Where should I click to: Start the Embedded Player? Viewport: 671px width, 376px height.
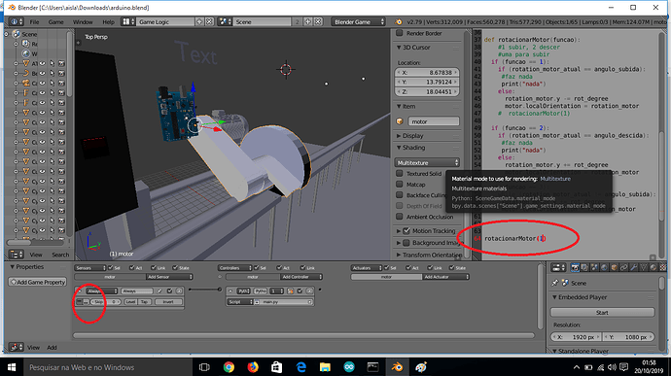602,312
